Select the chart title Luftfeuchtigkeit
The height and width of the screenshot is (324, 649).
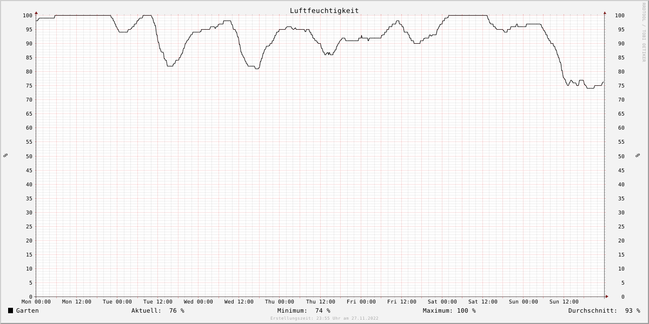[324, 11]
